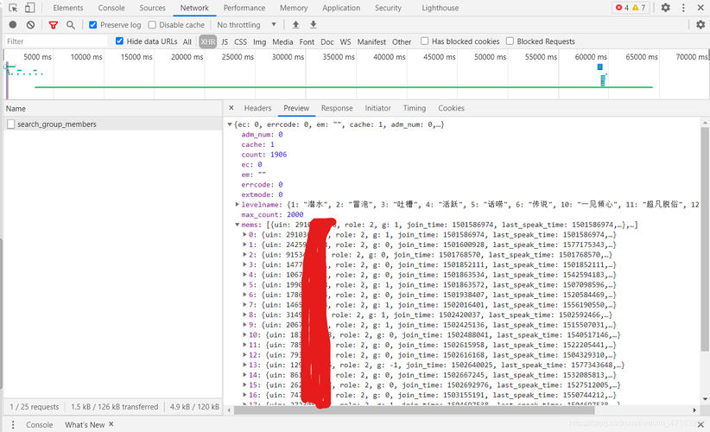The height and width of the screenshot is (432, 710).
Task: Close the What's New drawer tab
Action: click(x=111, y=424)
